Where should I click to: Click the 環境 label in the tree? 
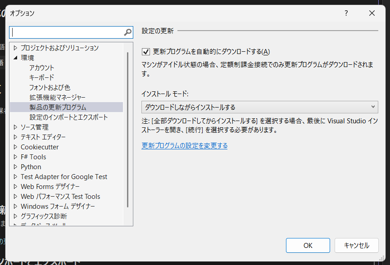click(27, 58)
